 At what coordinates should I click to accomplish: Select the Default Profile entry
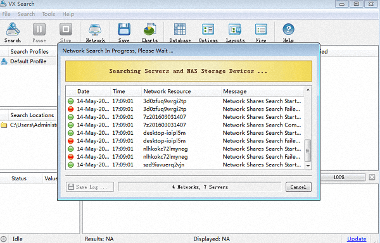click(28, 61)
